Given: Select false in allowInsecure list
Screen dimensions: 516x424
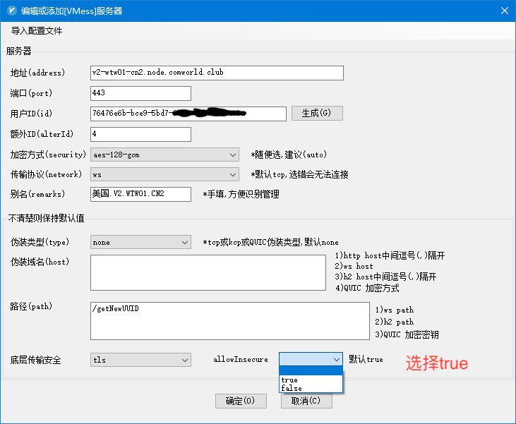Looking at the screenshot, I should [311, 388].
